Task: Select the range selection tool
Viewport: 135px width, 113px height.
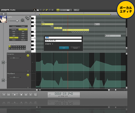Action: [38, 10]
